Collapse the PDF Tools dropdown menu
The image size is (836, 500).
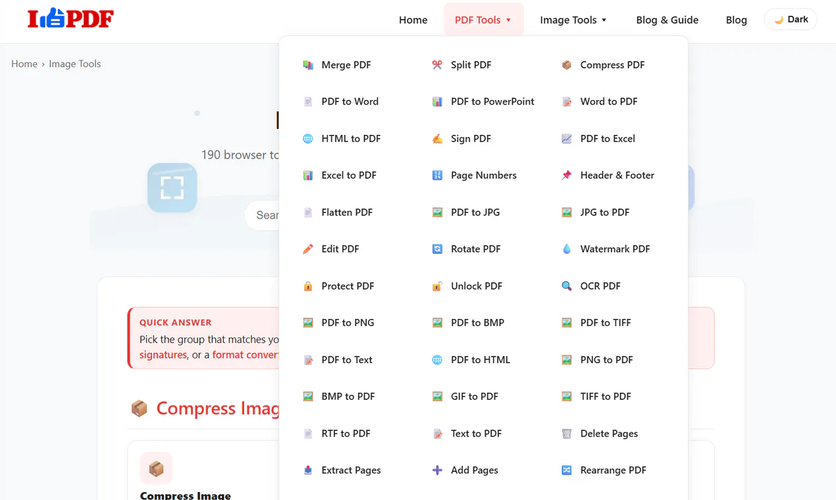point(483,20)
